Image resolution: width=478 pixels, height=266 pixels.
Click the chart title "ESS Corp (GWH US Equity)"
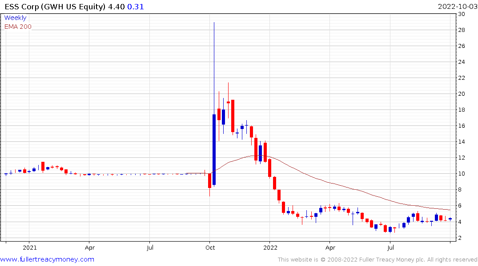(55, 7)
